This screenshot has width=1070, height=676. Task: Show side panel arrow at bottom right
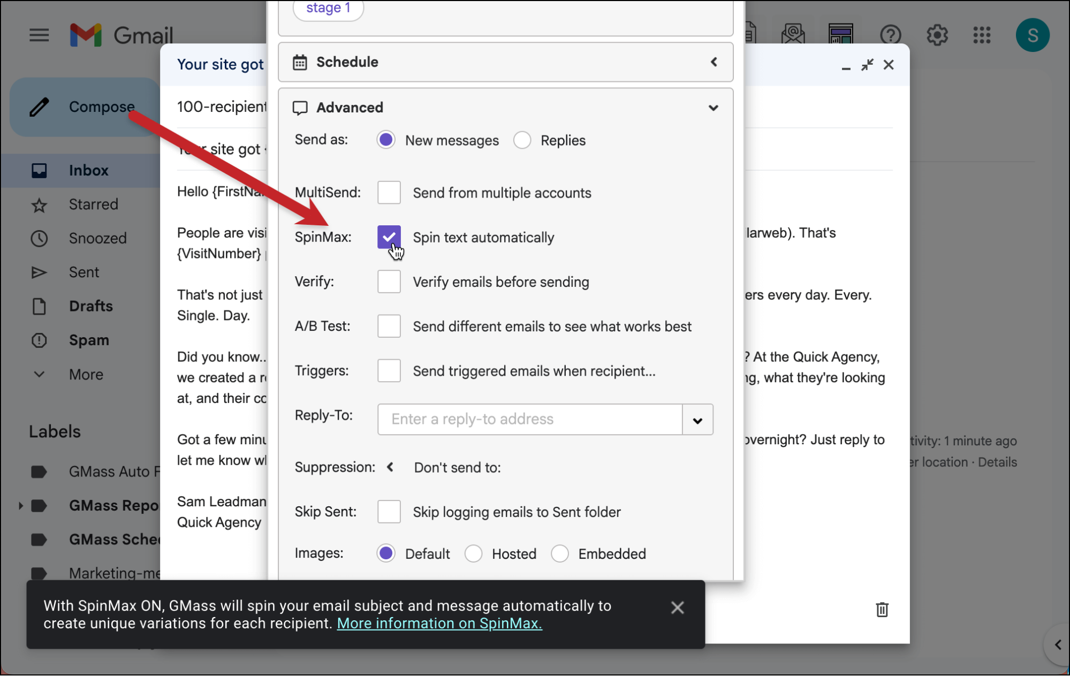tap(1058, 645)
